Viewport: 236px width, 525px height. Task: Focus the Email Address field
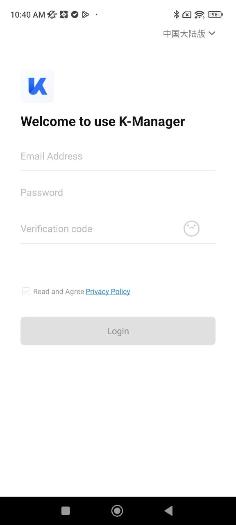click(x=118, y=156)
